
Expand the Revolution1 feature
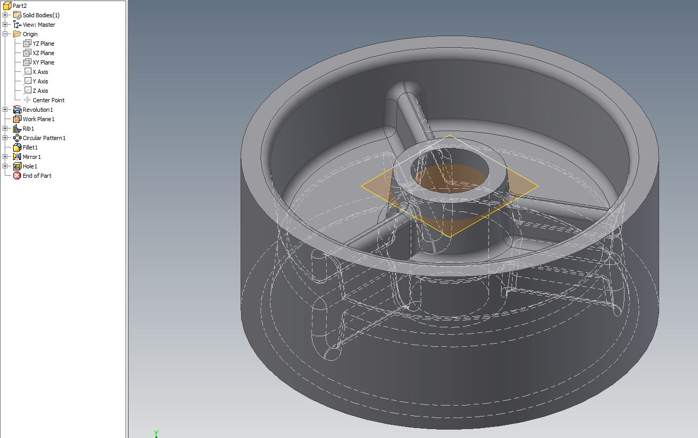(x=5, y=110)
